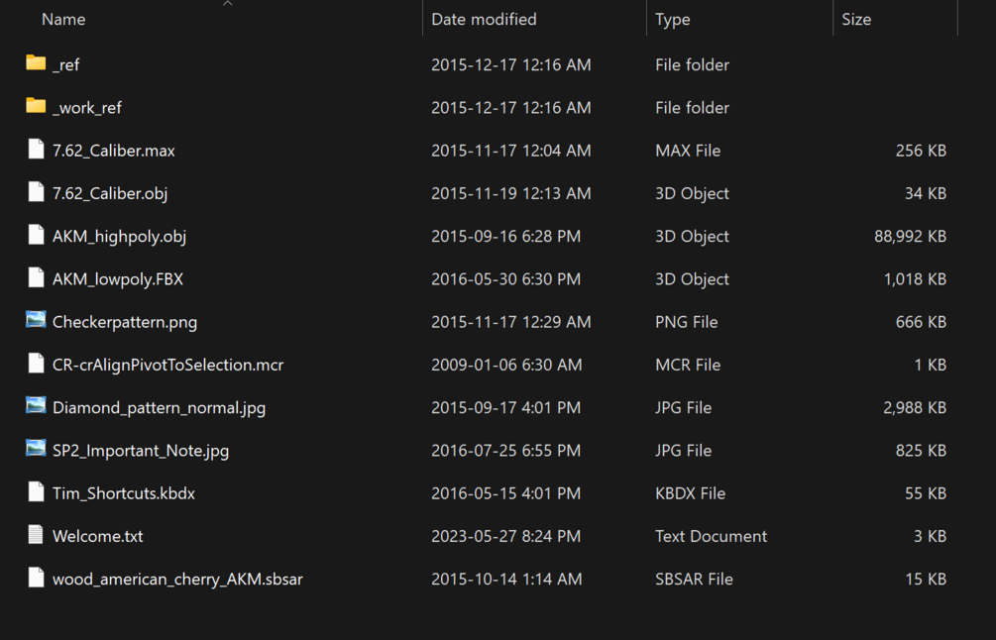This screenshot has height=640, width=996.
Task: Sort files by the Name column header
Action: click(63, 20)
